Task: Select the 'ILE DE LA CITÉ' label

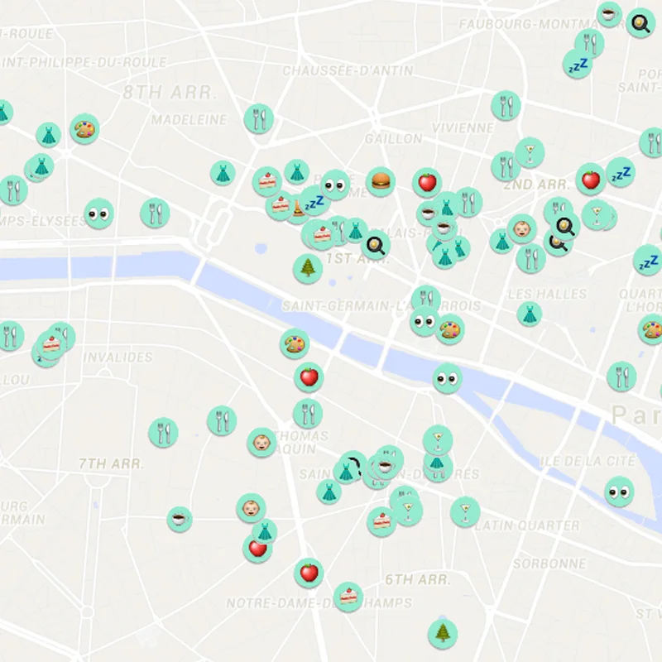Action: click(588, 461)
